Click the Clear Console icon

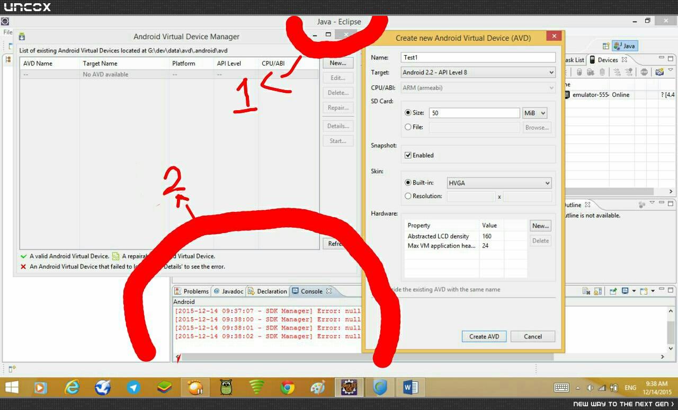pyautogui.click(x=586, y=291)
